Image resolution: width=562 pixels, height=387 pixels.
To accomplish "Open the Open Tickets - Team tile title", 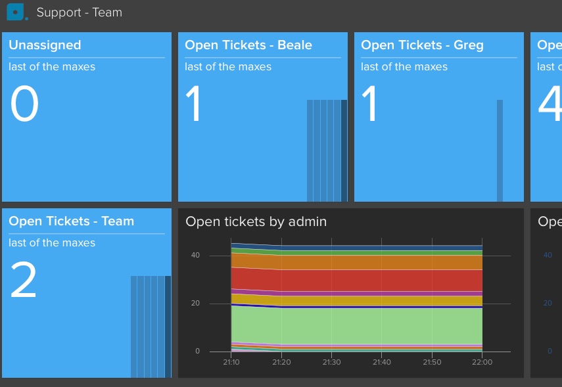I will (72, 221).
